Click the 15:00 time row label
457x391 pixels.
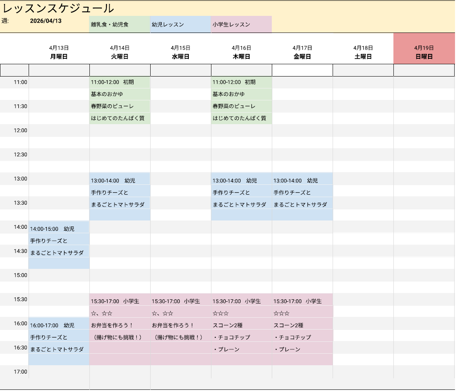(21, 275)
